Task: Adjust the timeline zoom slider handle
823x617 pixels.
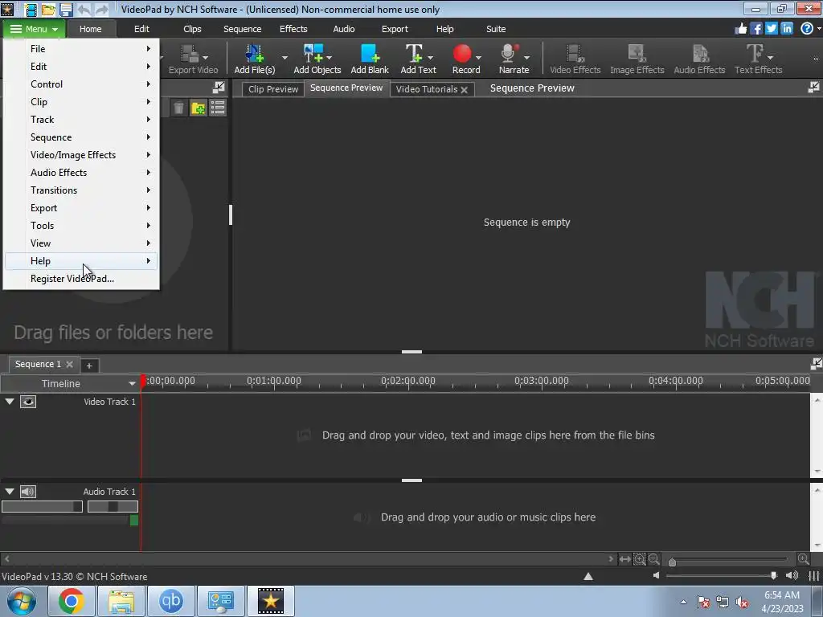Action: [673, 562]
